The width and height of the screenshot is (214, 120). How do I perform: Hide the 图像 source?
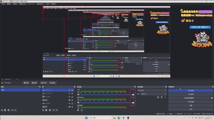click(70, 107)
